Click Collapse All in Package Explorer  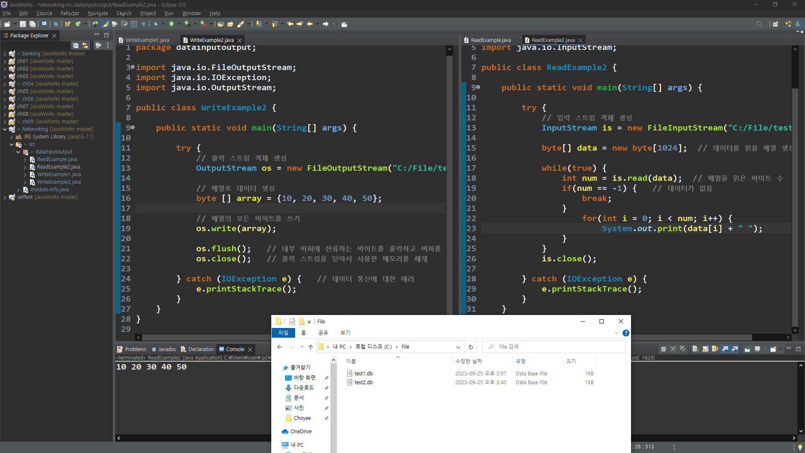(75, 45)
